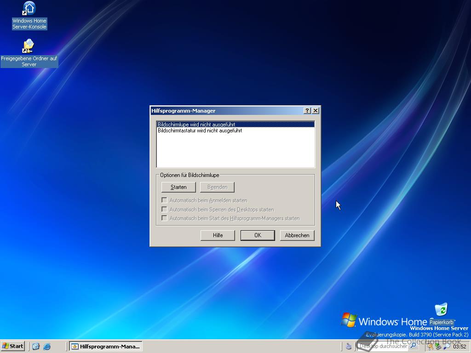
Task: Toggle 'Automatisch beim Start des Hilfsprogramm-Managers starten'
Action: click(164, 218)
